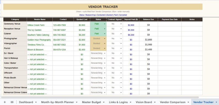Open Cake / Baker status dropdown
The image size is (219, 105).
pyautogui.click(x=105, y=63)
